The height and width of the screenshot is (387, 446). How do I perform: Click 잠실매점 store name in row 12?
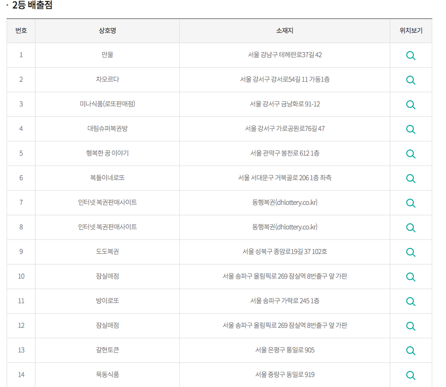click(x=107, y=325)
